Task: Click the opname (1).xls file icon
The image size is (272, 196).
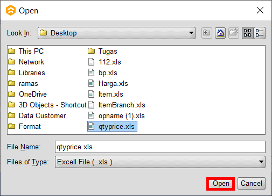Action: click(91, 115)
